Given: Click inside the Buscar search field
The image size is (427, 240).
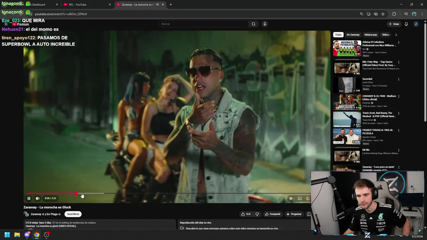Looking at the screenshot, I should point(203,24).
